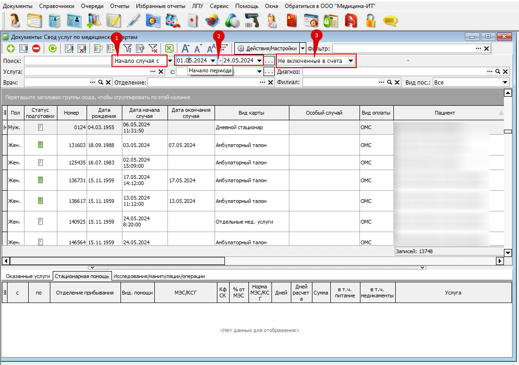Search Диагноз with magnifier button
This screenshot has height=365, width=519.
497,72
